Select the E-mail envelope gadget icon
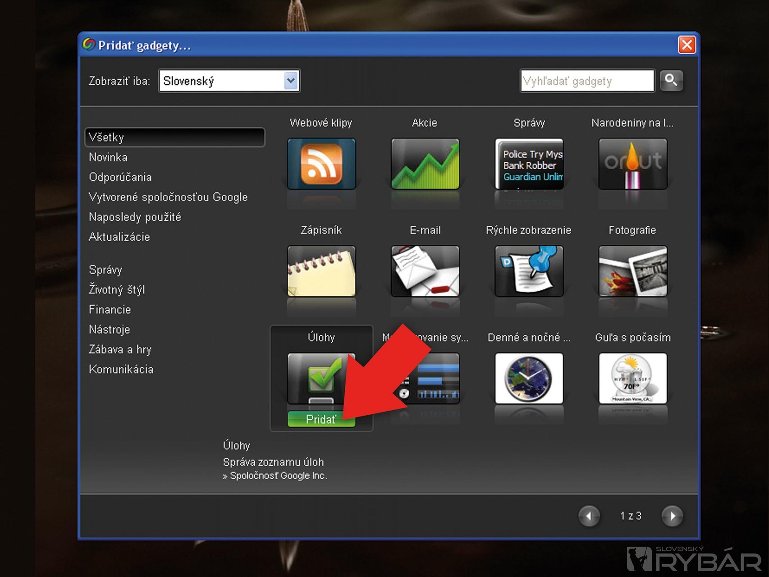Viewport: 769px width, 577px height. (x=425, y=271)
